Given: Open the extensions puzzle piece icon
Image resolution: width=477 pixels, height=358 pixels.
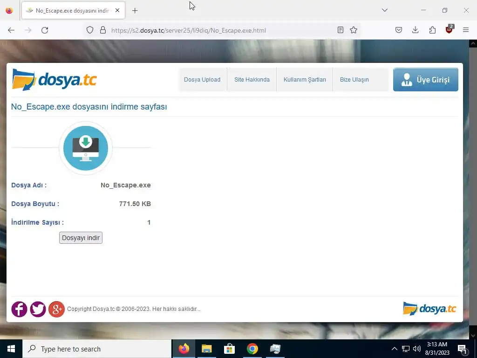Looking at the screenshot, I should pyautogui.click(x=432, y=30).
